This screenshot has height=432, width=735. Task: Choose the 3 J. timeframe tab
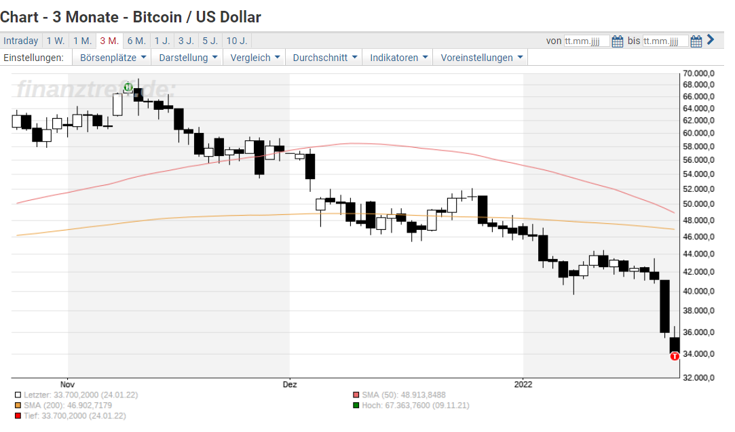[186, 41]
